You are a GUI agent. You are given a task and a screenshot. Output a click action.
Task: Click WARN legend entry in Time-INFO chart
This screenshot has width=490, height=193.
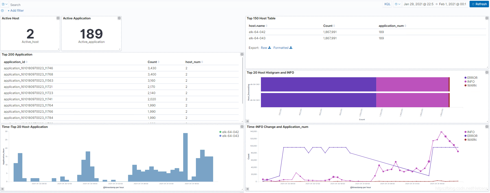point(471,140)
